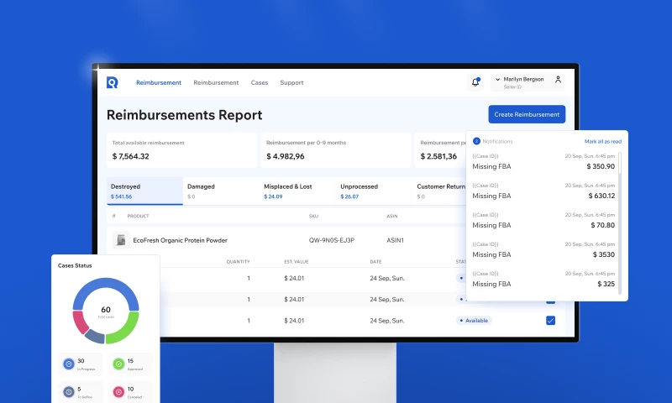Click the pink Canceled status icon
This screenshot has width=672, height=403.
118,392
